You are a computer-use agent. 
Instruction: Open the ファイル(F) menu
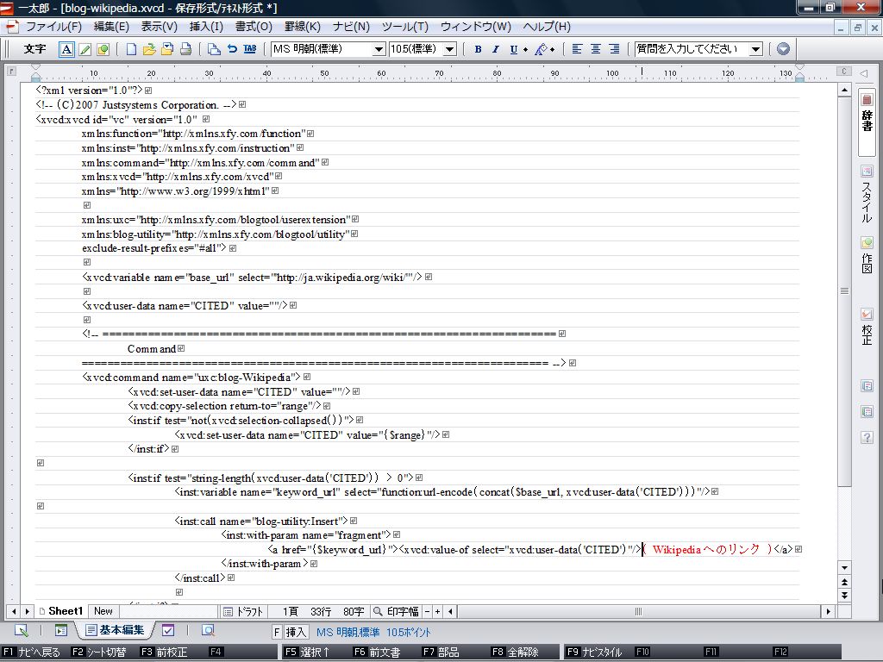tap(54, 27)
